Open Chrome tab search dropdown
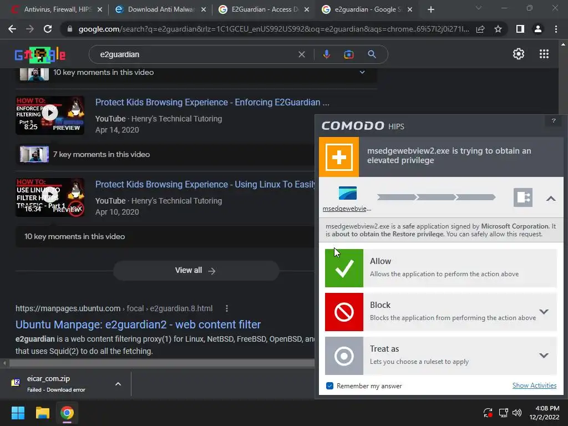Viewport: 568px width, 426px height. (479, 8)
